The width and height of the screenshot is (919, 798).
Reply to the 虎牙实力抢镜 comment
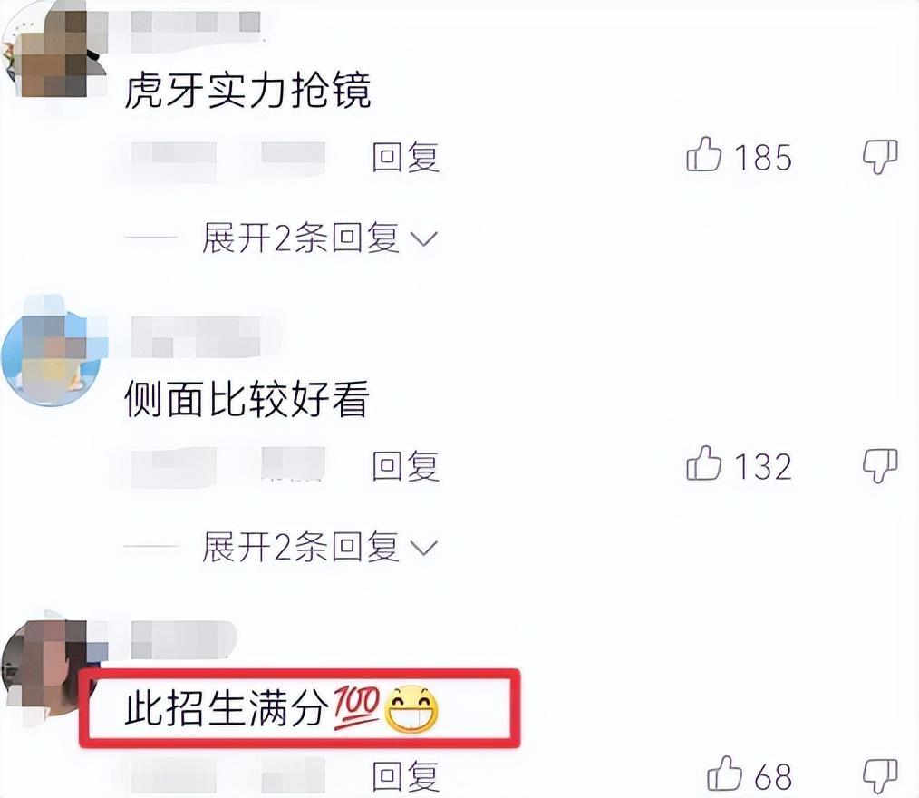click(x=406, y=157)
